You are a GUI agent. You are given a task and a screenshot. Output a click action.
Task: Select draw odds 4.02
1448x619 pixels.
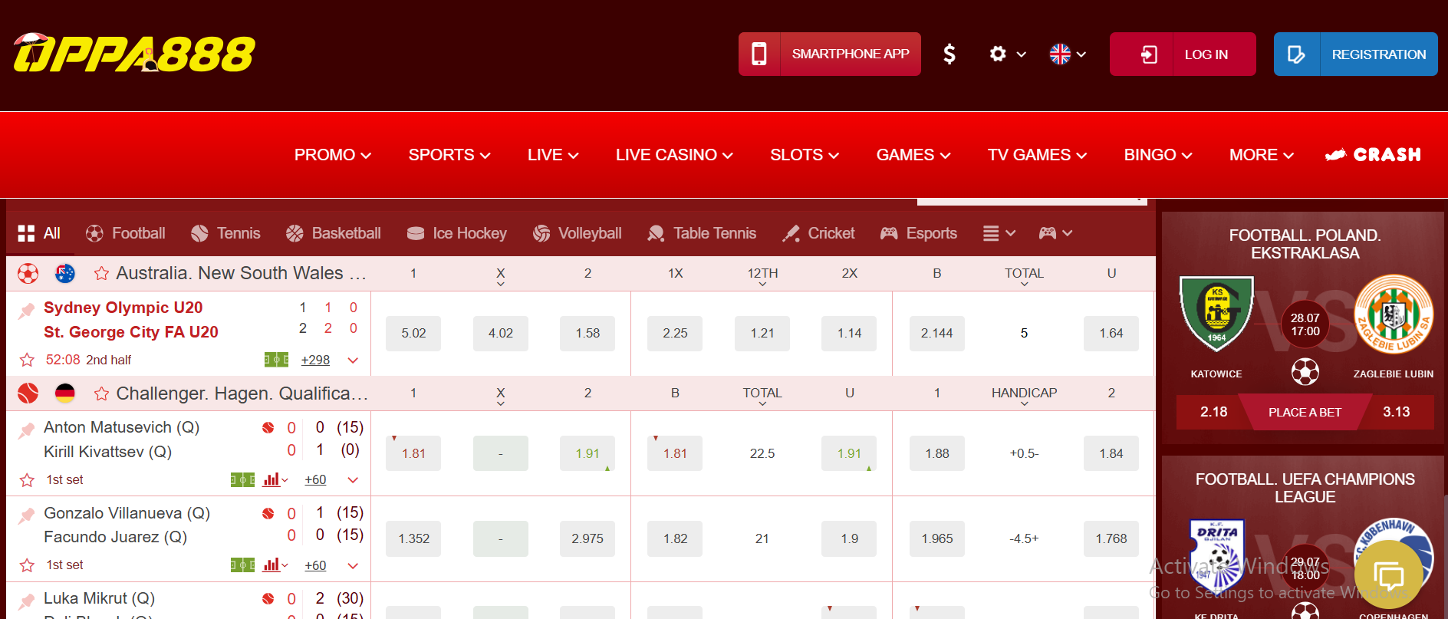[x=501, y=333]
